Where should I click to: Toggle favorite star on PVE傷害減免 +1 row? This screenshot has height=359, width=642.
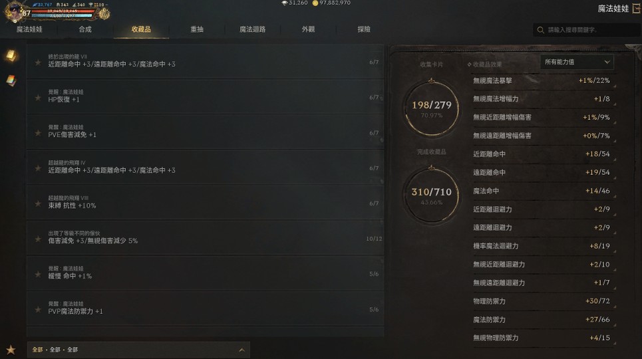tap(38, 133)
